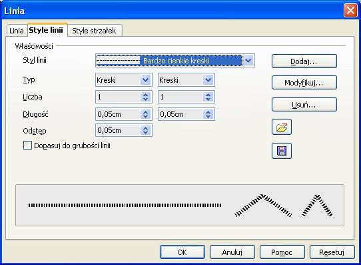The image size is (361, 265).
Task: Expand the Styl linii dropdown arrow
Action: point(248,61)
